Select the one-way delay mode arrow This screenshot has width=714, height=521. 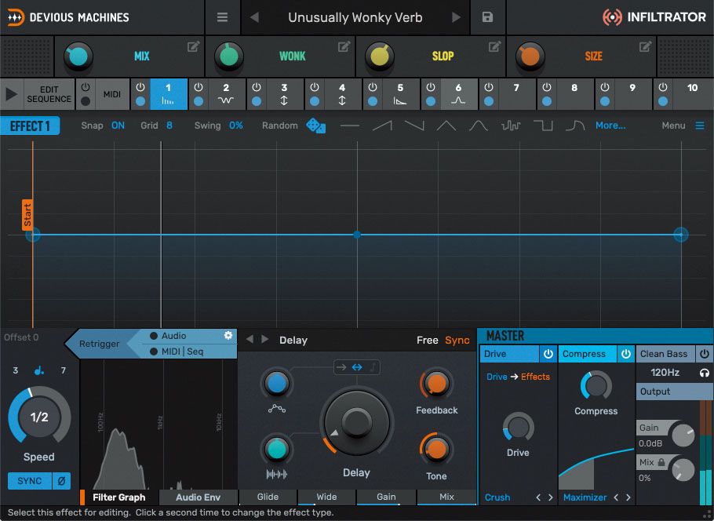[341, 367]
